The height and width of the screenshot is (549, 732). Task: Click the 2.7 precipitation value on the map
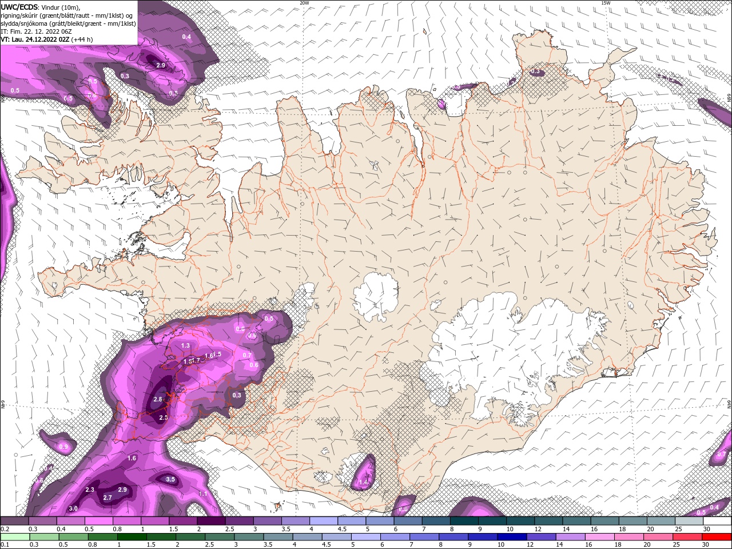[108, 498]
